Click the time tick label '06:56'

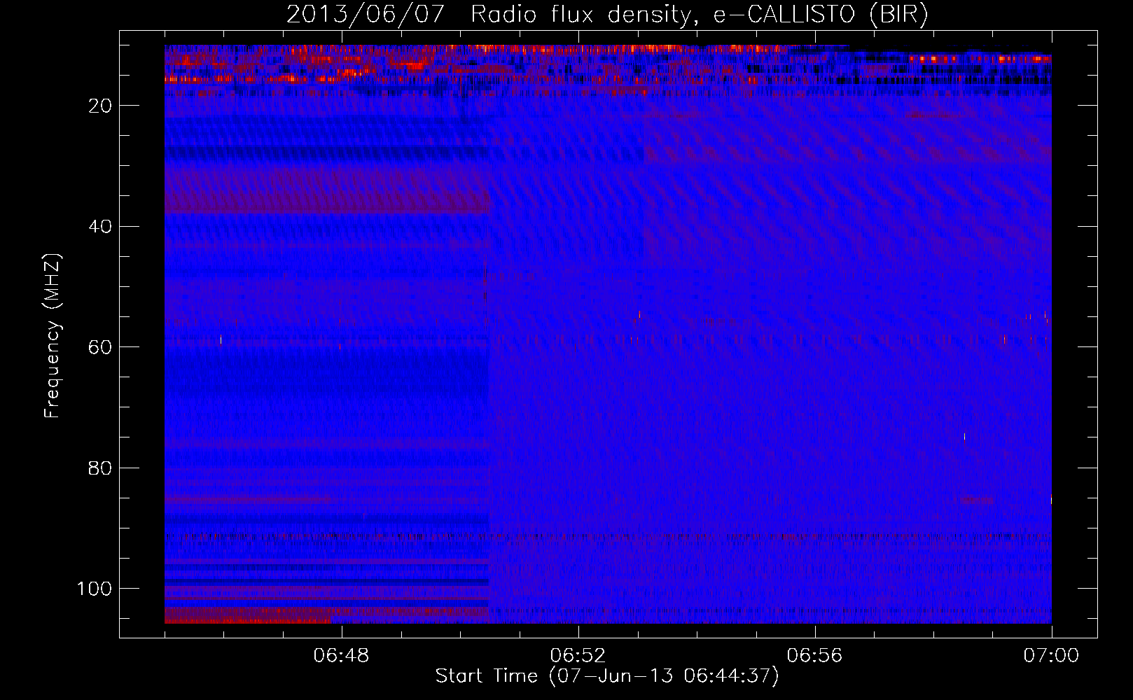tap(814, 656)
